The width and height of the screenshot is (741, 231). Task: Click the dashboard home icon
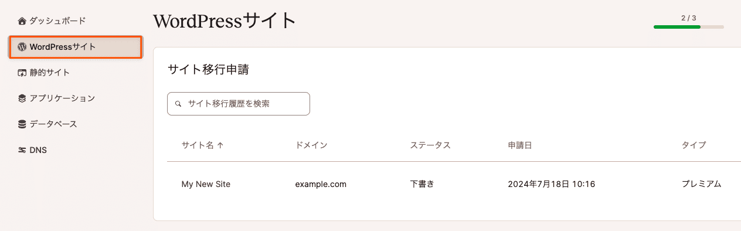coord(22,21)
